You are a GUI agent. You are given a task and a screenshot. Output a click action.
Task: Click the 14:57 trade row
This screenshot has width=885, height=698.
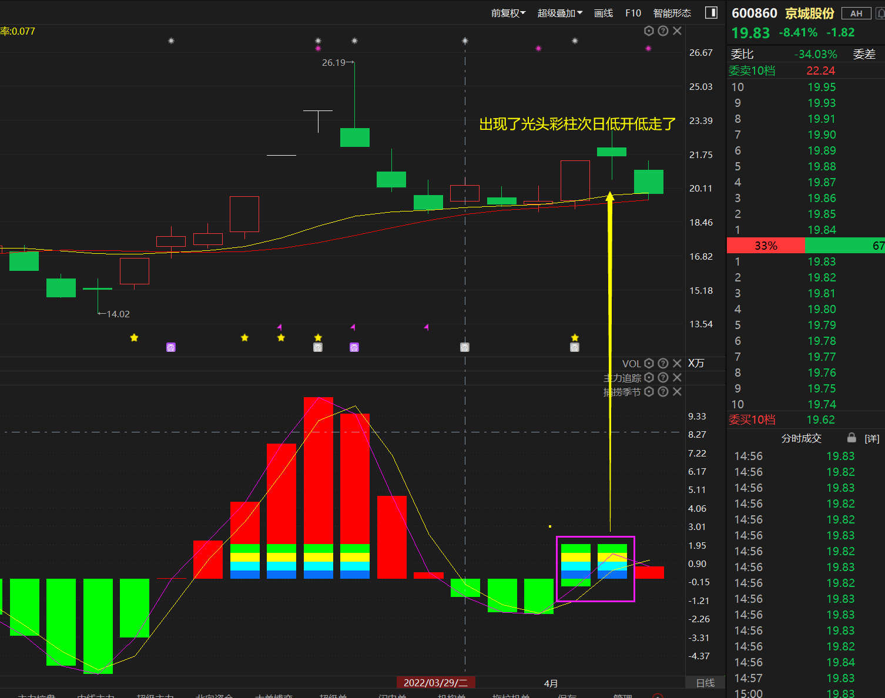806,678
